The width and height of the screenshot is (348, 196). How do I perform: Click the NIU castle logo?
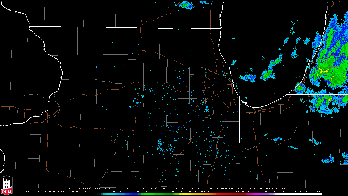point(7,186)
